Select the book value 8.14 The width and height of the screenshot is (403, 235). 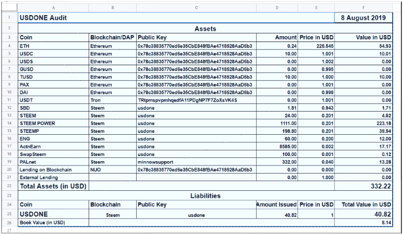point(364,223)
